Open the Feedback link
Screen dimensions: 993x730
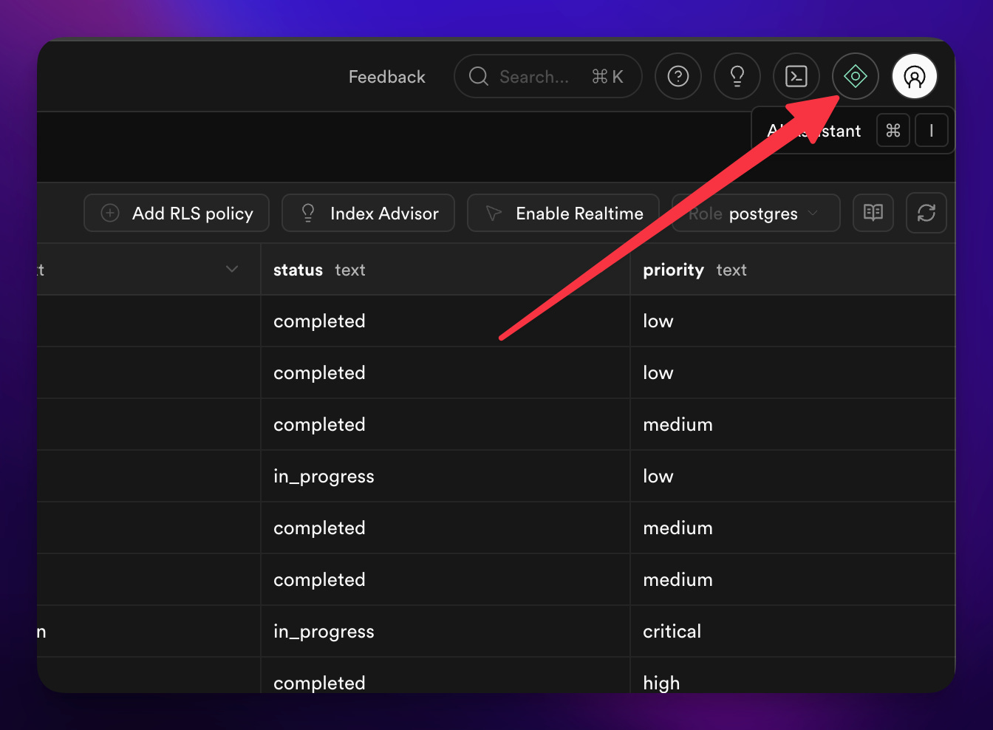click(x=387, y=77)
